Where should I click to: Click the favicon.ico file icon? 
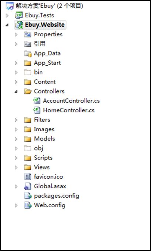27,177
